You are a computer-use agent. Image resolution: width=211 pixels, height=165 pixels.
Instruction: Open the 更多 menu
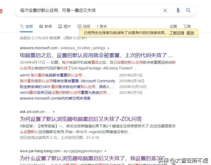coord(102,27)
